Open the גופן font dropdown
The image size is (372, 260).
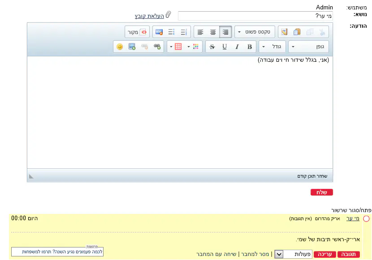[308, 47]
